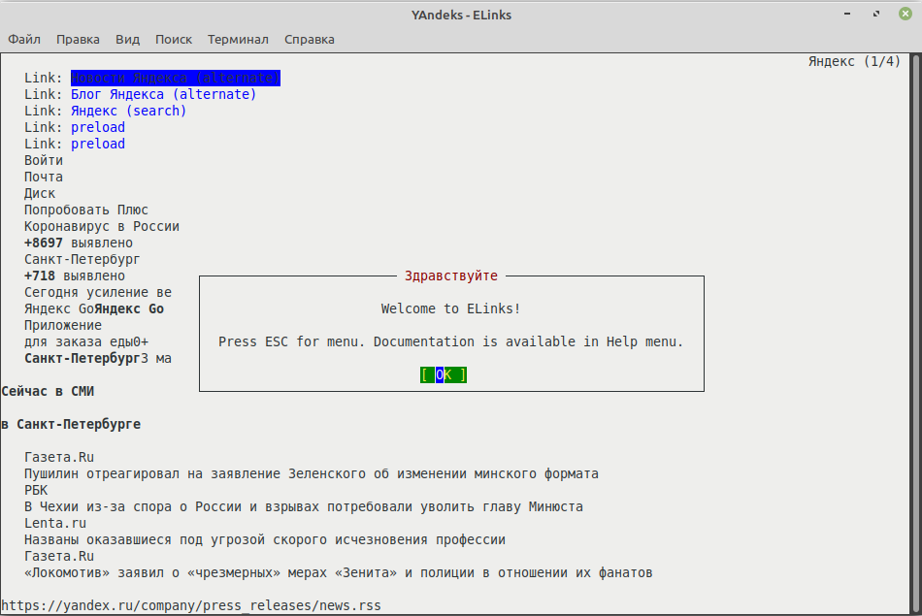The image size is (922, 616).
Task: Open the Терминал menu
Action: click(238, 40)
